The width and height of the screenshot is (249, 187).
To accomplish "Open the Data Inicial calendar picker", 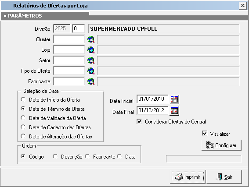I will (174, 99).
